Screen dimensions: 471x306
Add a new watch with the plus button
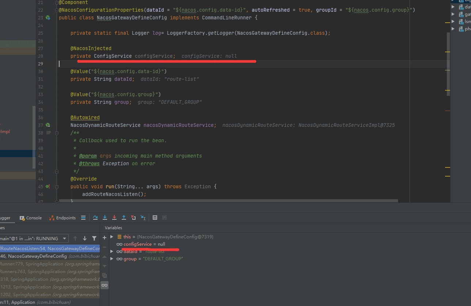click(x=105, y=238)
